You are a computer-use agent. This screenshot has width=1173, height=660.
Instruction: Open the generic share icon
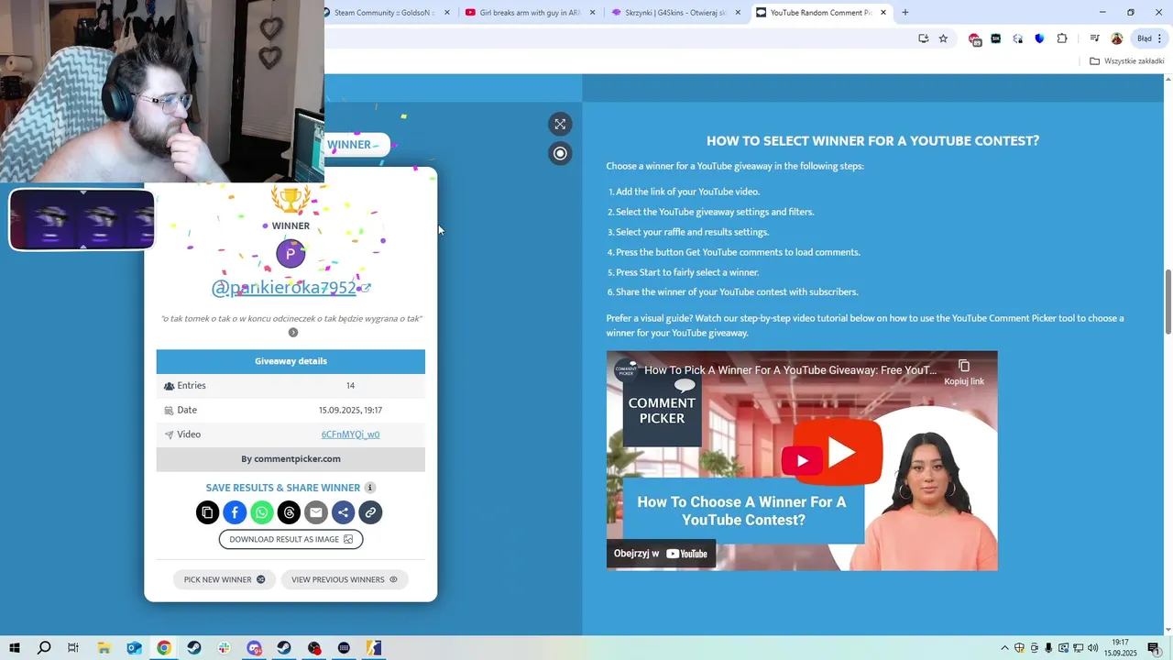coord(343,512)
